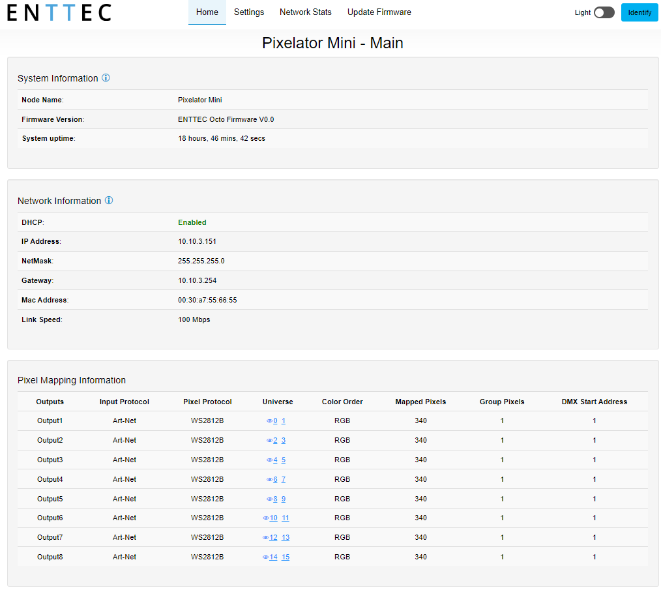Open the universe 14 link
Image resolution: width=661 pixels, height=590 pixels.
274,557
